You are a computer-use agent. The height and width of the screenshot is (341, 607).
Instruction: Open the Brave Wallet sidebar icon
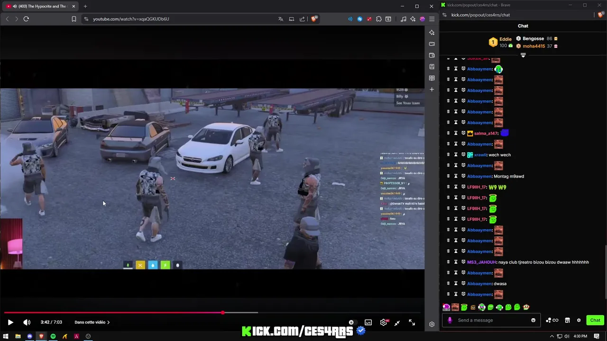pos(432,55)
